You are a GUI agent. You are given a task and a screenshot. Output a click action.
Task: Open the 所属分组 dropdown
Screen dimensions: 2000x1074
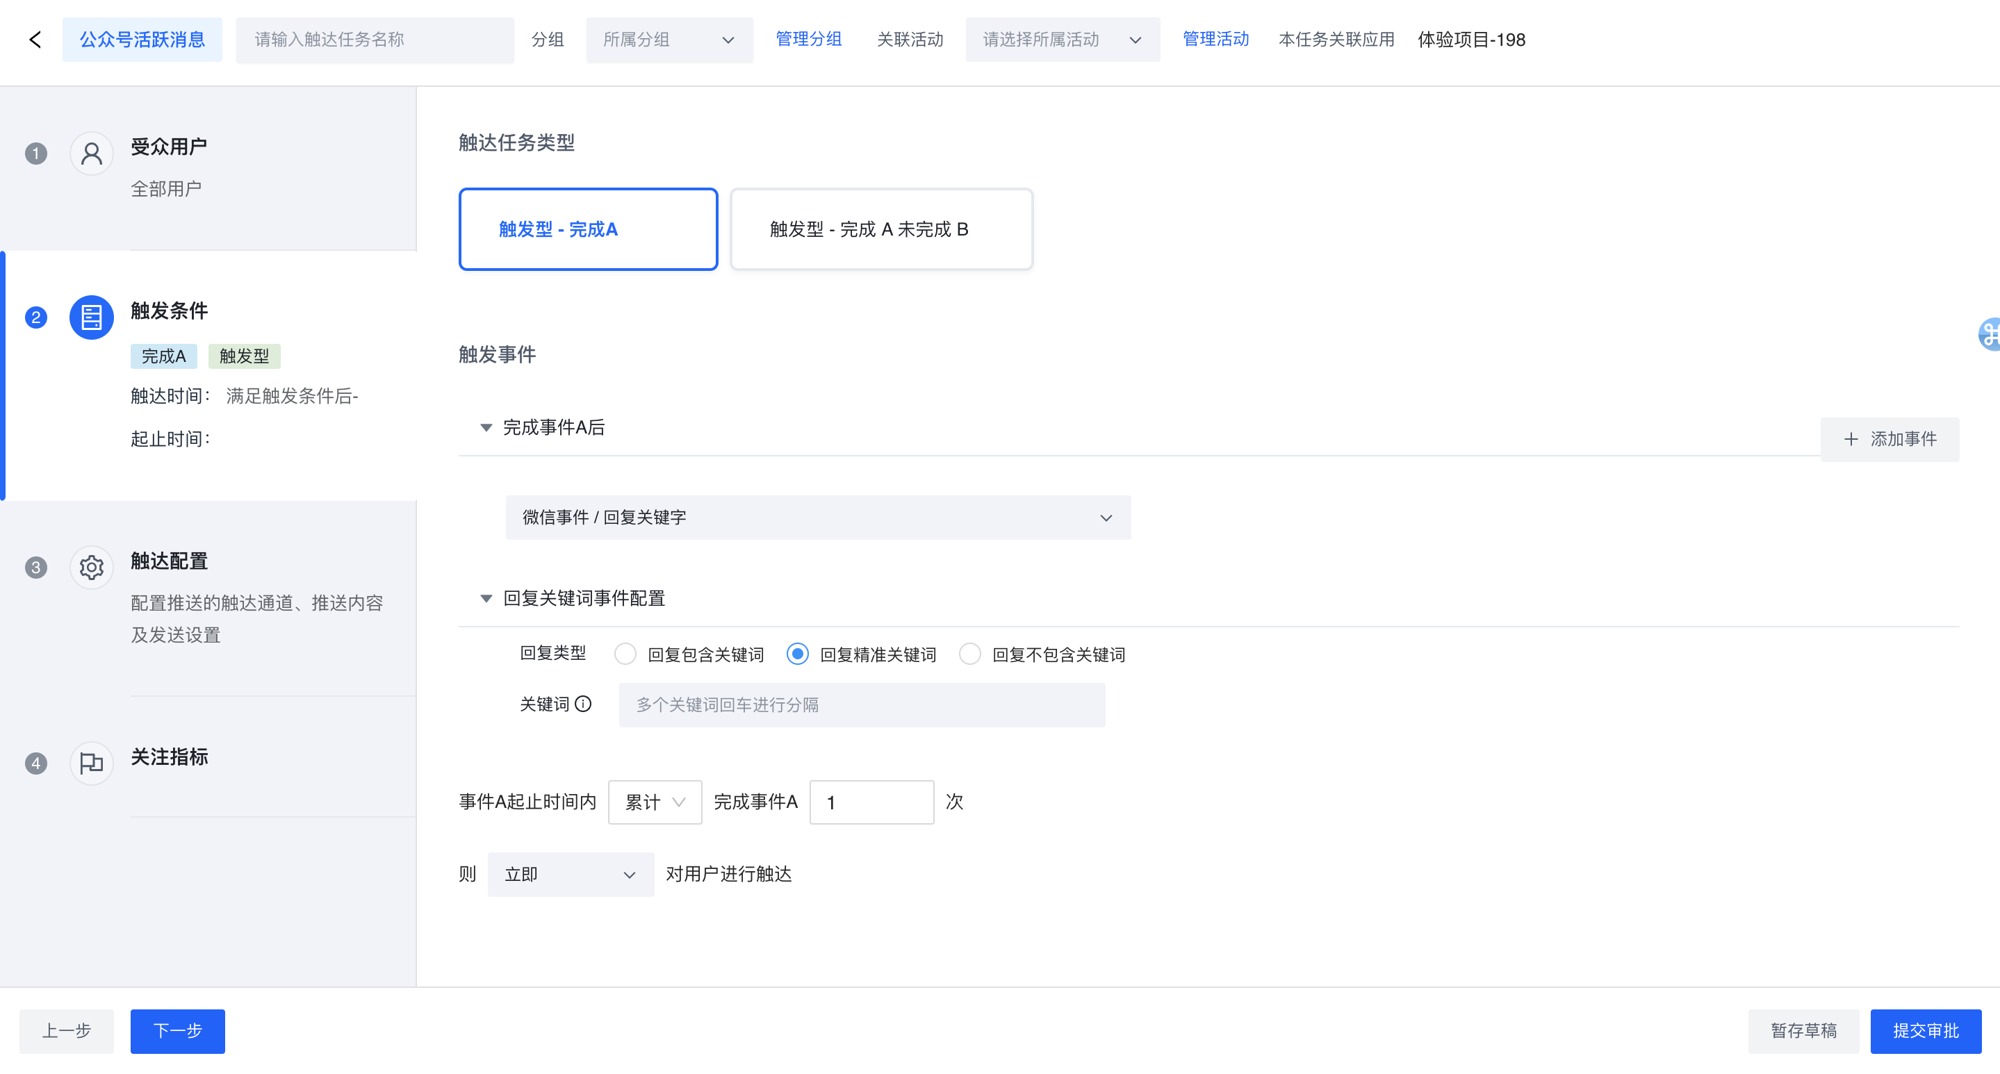tap(669, 40)
